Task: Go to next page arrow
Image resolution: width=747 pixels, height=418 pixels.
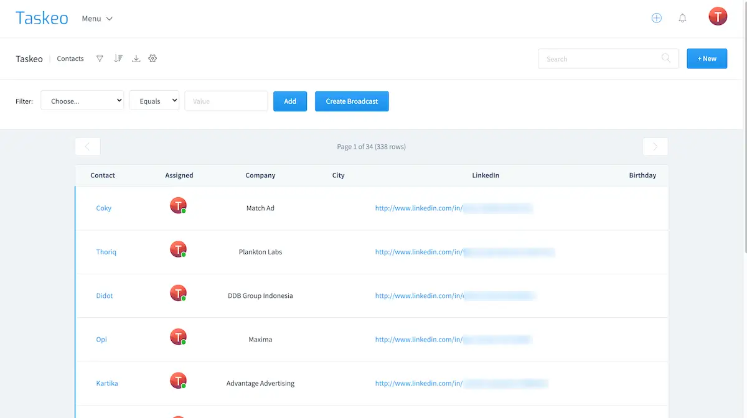Action: (x=655, y=147)
